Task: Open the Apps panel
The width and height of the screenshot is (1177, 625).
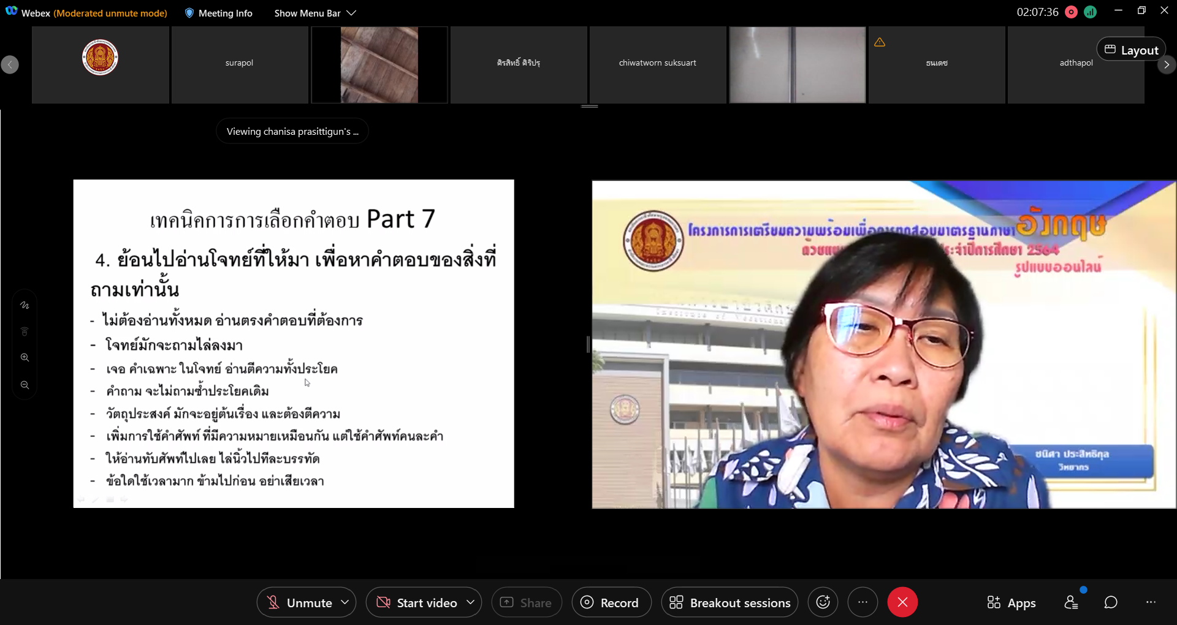Action: [1011, 603]
